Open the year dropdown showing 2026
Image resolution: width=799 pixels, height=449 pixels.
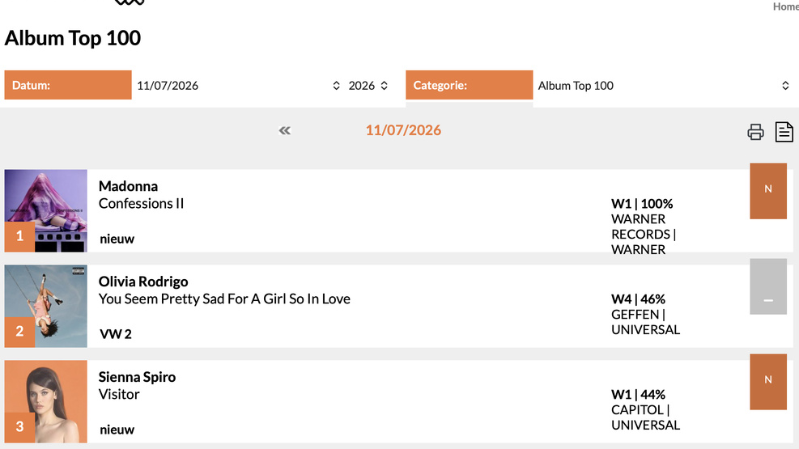click(368, 86)
